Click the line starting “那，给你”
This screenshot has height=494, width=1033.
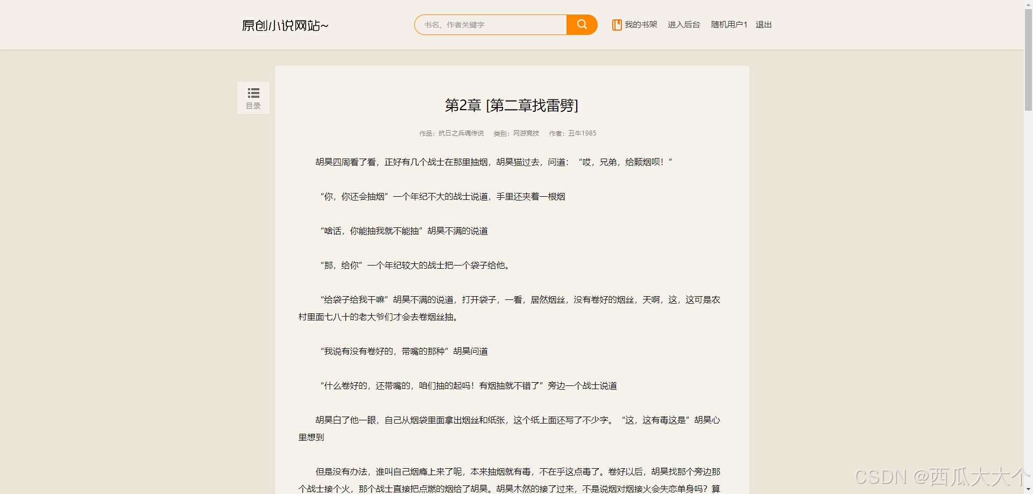point(414,265)
